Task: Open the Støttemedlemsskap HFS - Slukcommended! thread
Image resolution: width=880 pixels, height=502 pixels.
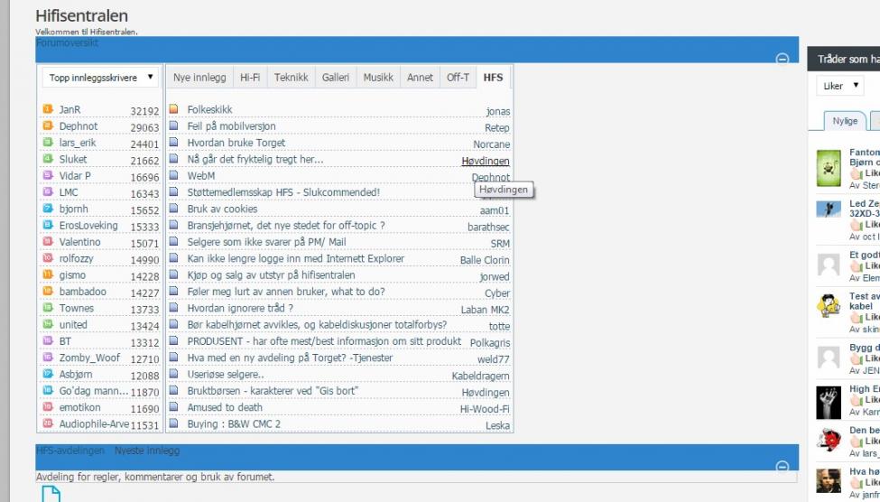Action: click(283, 192)
